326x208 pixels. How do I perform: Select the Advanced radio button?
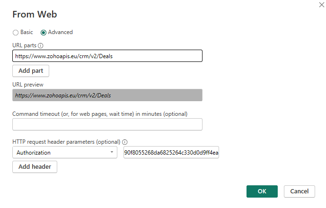coord(44,33)
